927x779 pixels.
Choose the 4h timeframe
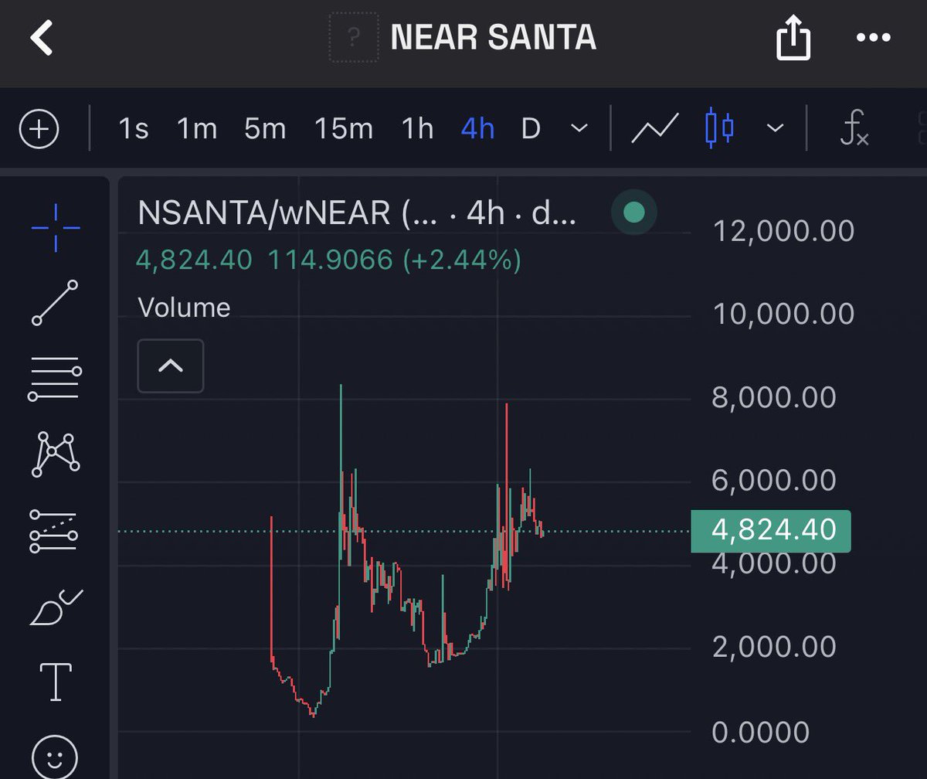(x=477, y=128)
